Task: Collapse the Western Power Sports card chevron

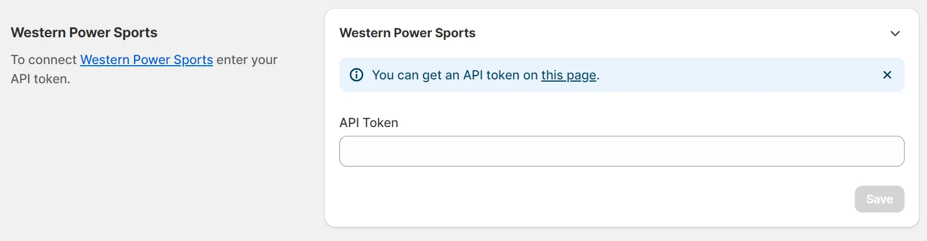Action: [x=895, y=33]
